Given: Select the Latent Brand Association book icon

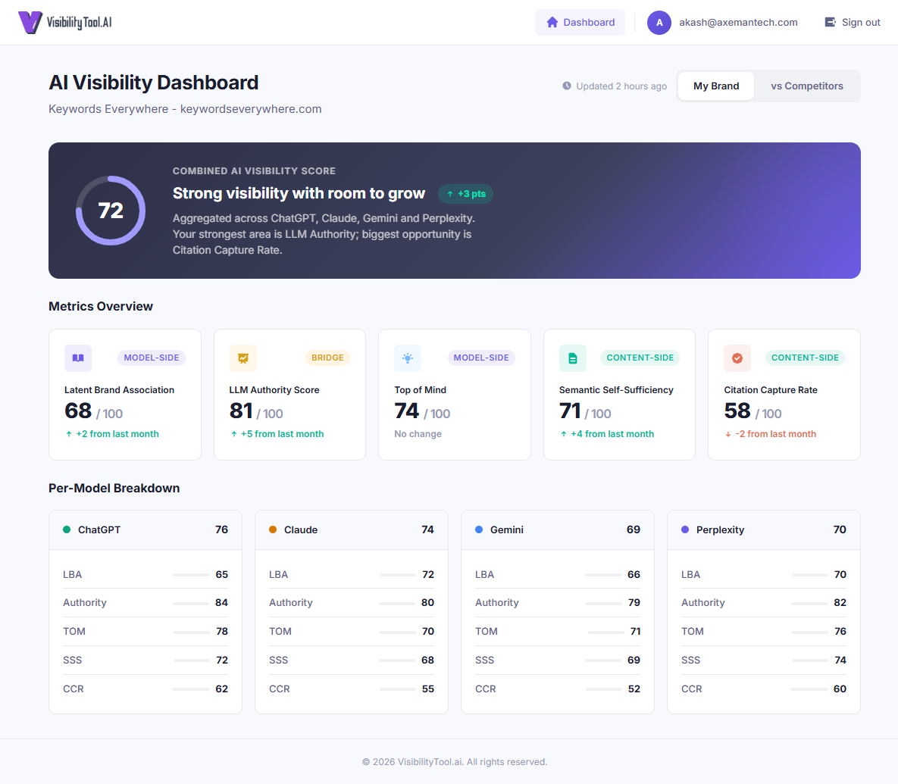Looking at the screenshot, I should pos(78,358).
